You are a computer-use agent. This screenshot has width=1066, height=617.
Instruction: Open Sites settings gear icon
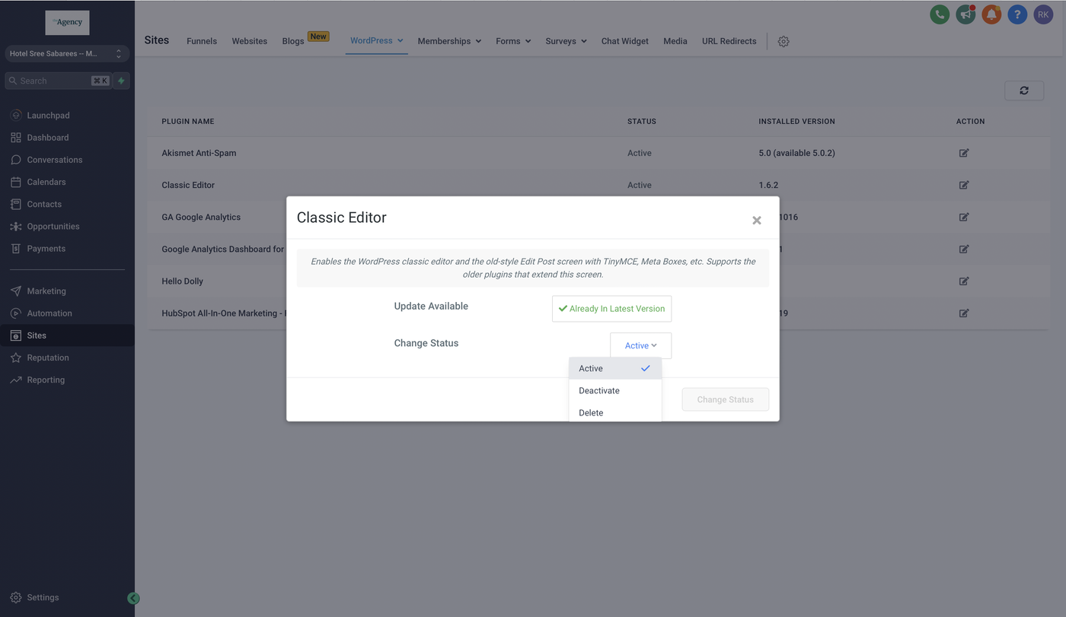[784, 41]
